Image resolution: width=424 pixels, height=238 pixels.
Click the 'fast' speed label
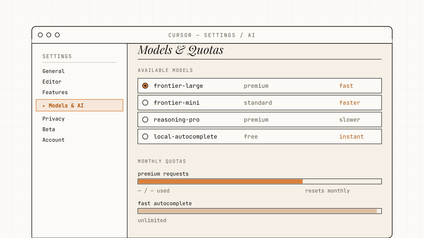pyautogui.click(x=346, y=86)
